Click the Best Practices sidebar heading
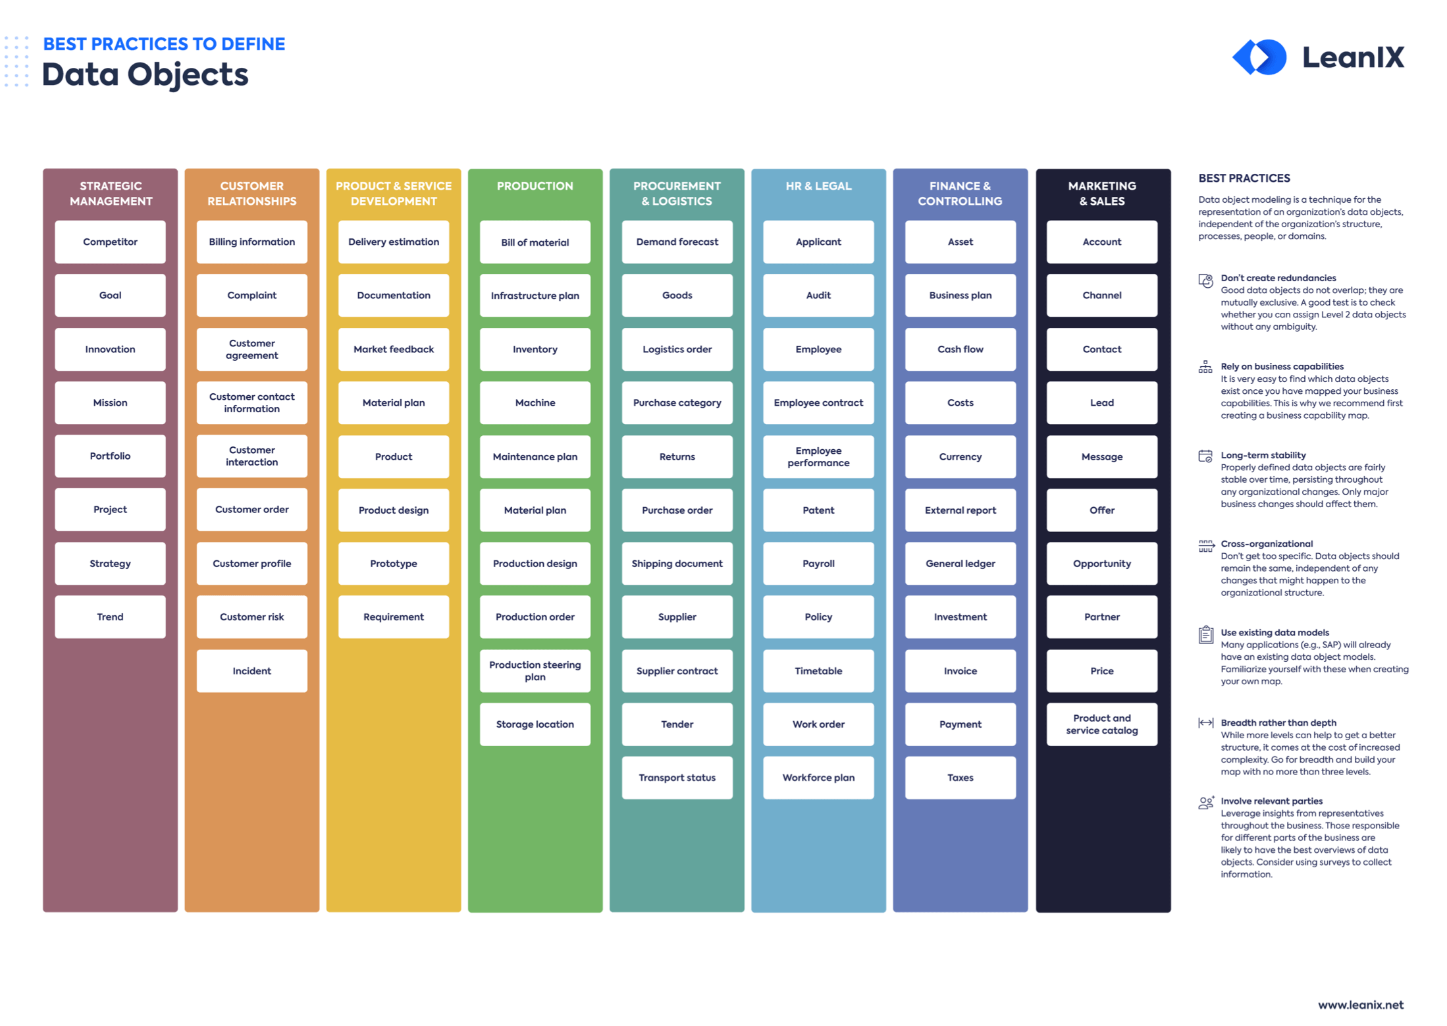 click(x=1243, y=178)
